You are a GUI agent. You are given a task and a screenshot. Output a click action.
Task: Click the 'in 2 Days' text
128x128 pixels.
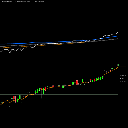point(123,82)
